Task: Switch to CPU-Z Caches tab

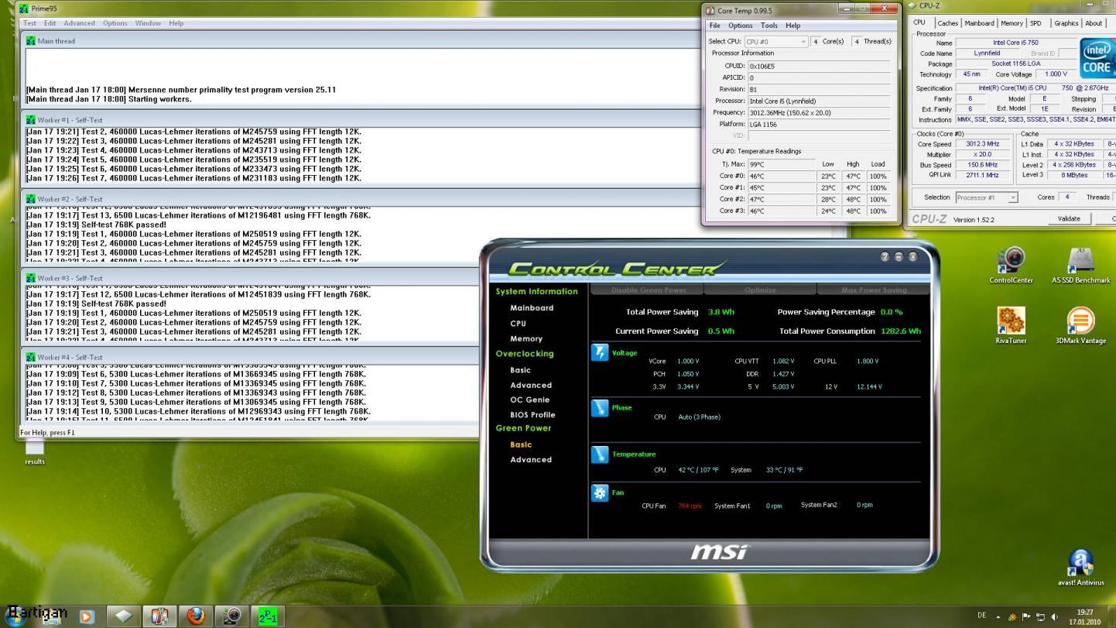Action: pos(947,23)
